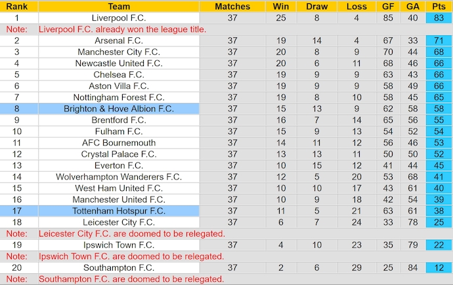Open the Ipswich Town F.C. team link

pyautogui.click(x=119, y=245)
